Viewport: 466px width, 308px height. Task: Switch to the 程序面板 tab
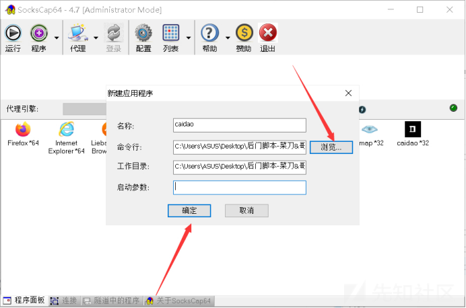click(x=24, y=301)
